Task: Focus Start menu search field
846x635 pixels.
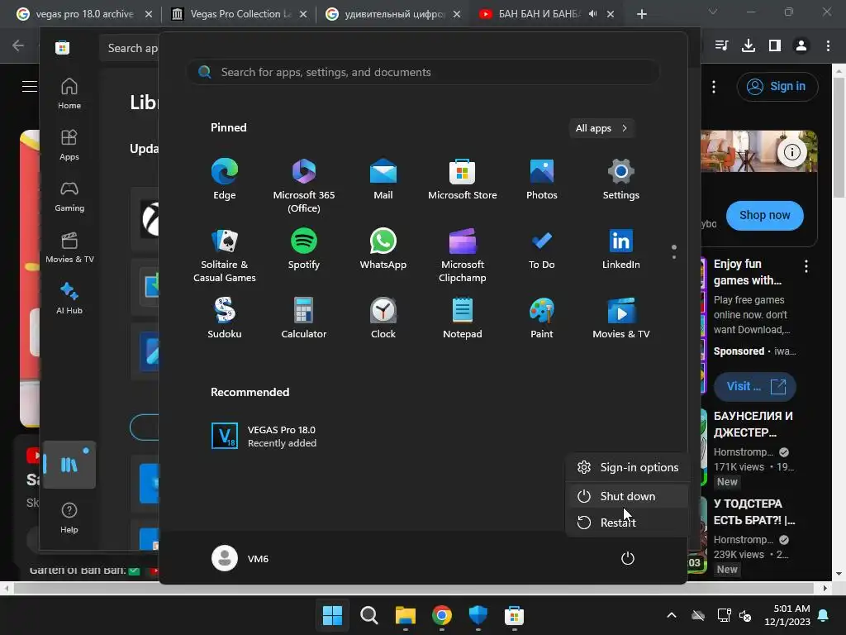Action: (423, 73)
